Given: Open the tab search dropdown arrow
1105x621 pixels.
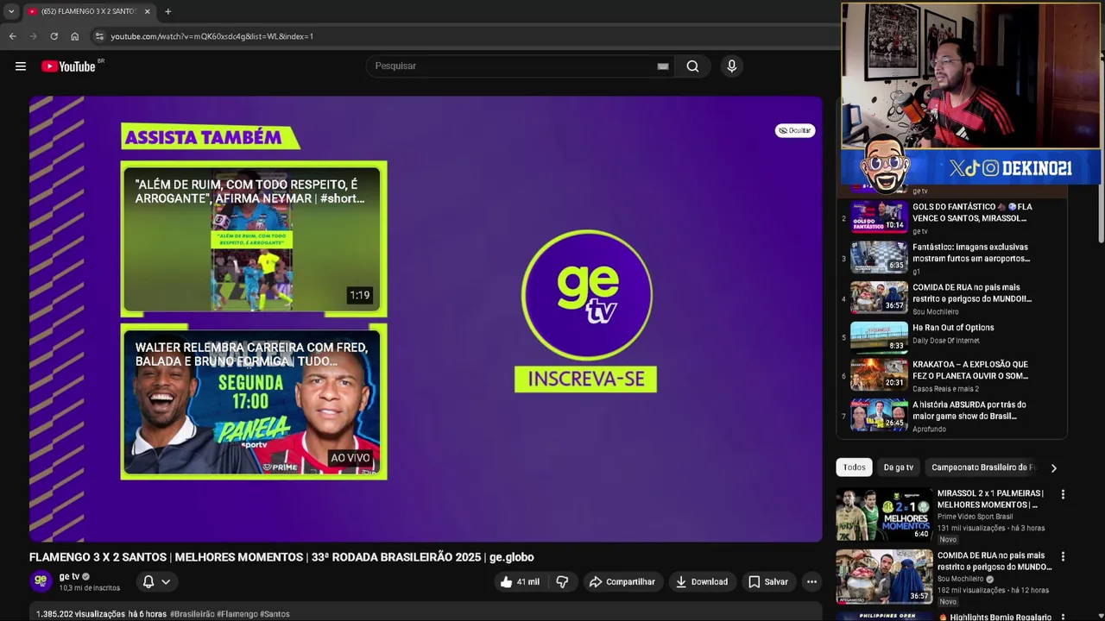Looking at the screenshot, I should pos(11,11).
